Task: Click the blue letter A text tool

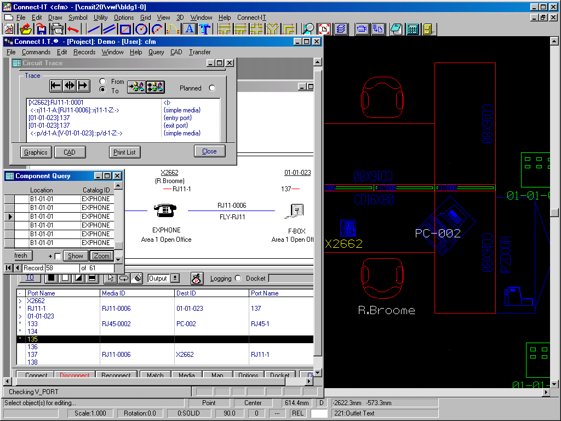Action: [190, 29]
